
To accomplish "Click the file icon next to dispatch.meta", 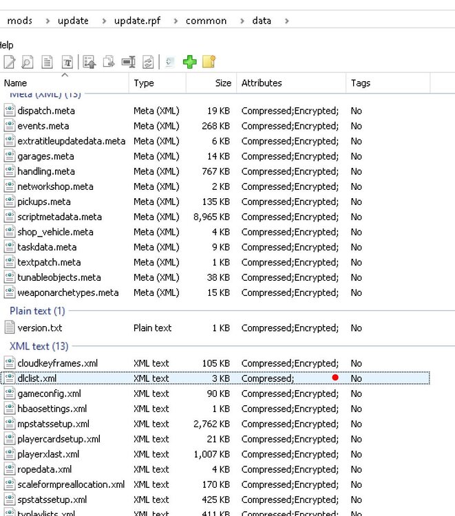I will (x=10, y=110).
